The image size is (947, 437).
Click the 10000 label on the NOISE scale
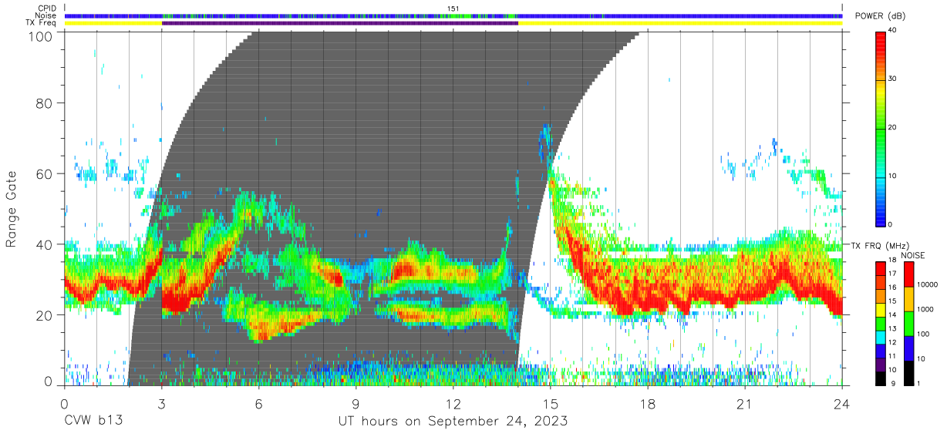point(926,284)
